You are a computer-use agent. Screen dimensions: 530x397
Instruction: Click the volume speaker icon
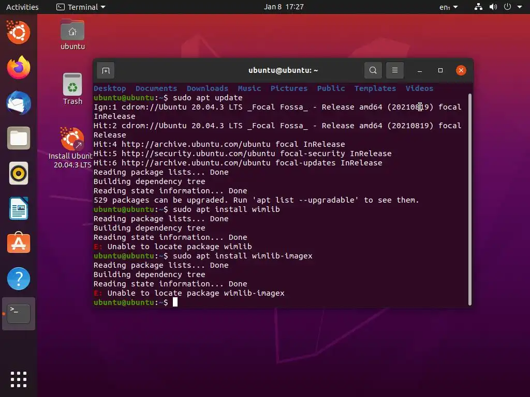click(493, 7)
